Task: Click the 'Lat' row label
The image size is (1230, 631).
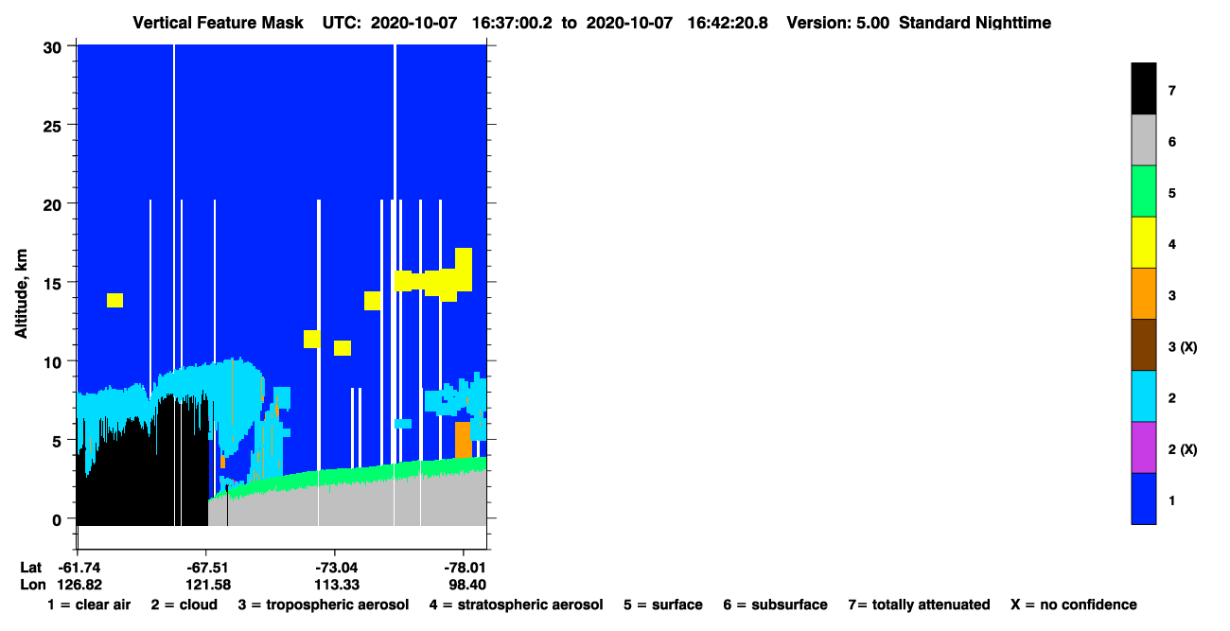Action: click(31, 568)
